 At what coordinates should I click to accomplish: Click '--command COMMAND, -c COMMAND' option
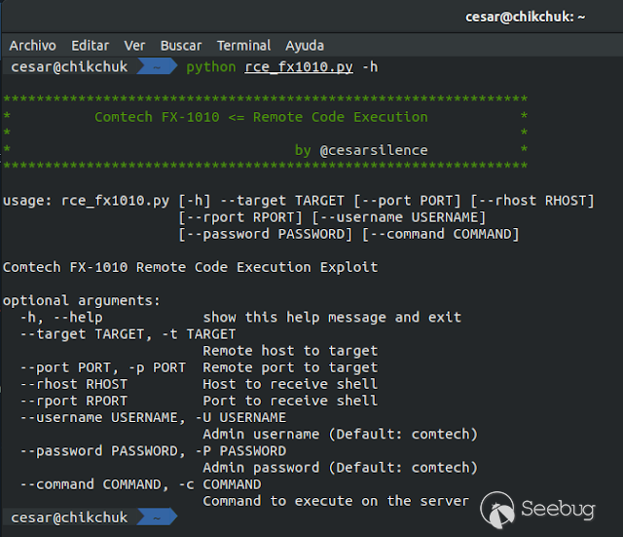pyautogui.click(x=140, y=484)
